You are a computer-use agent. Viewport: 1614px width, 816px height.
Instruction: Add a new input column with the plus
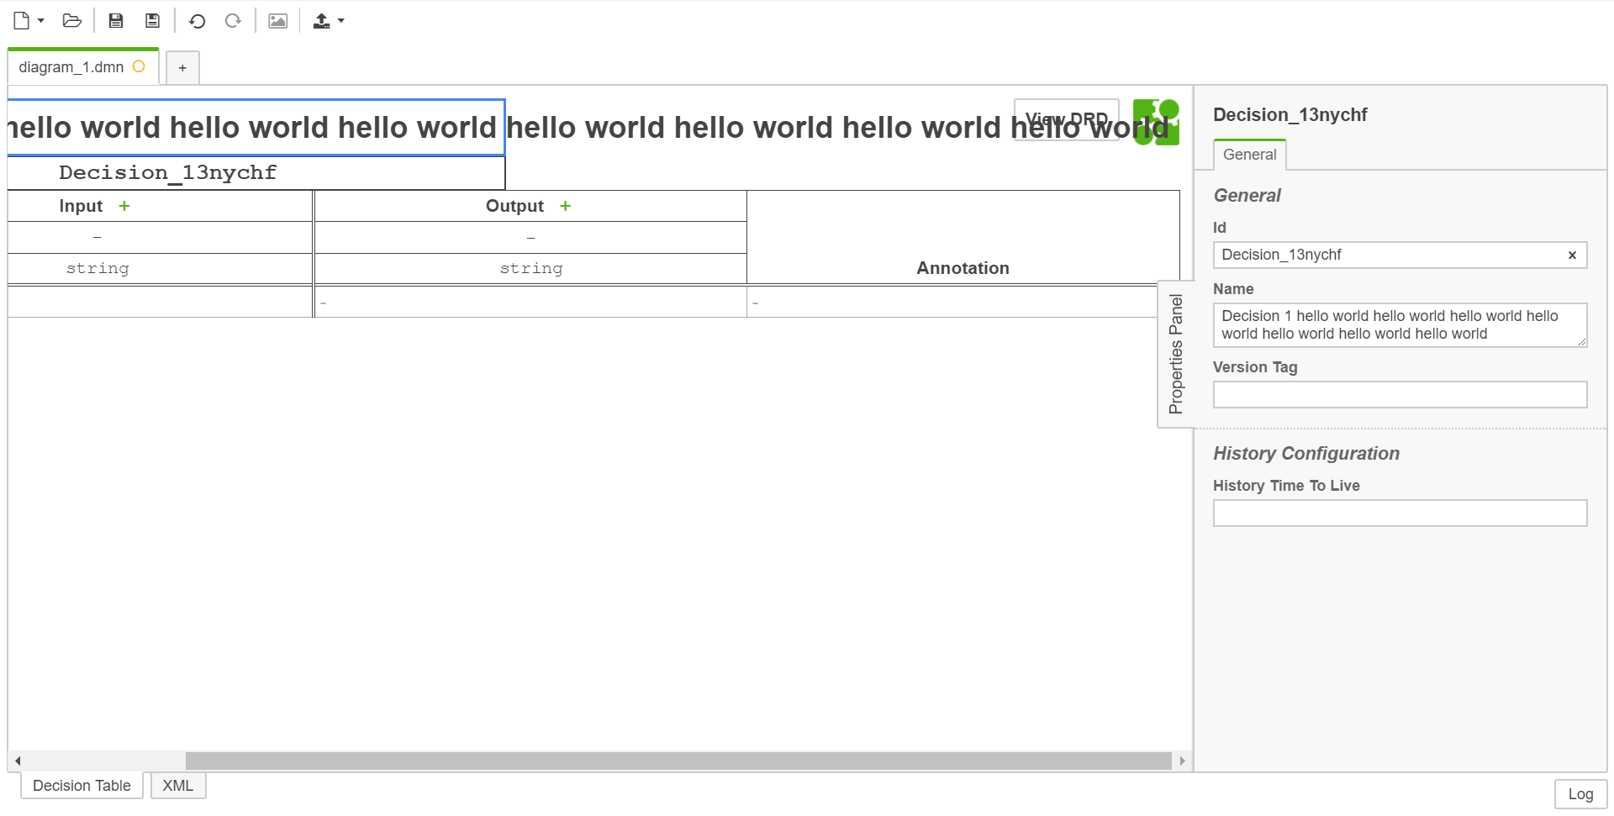click(124, 205)
